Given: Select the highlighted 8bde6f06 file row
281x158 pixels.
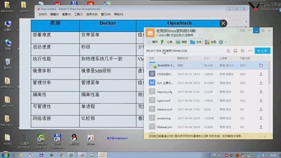Looking at the screenshot, I should 207,65.
